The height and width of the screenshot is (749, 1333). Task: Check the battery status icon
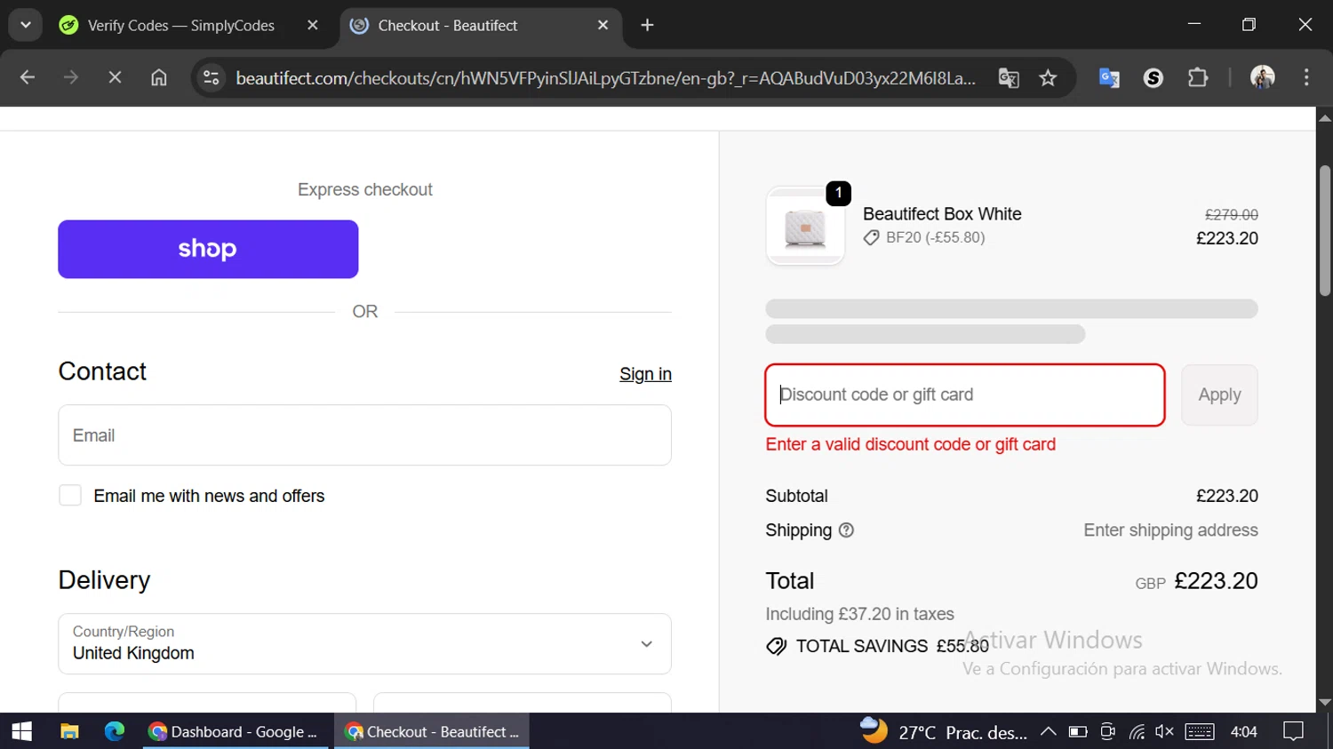pos(1078,731)
